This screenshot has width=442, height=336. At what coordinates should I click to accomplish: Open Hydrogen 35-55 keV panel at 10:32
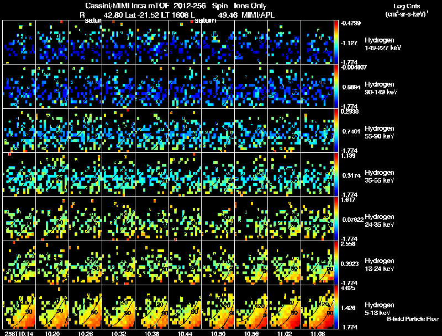point(119,175)
